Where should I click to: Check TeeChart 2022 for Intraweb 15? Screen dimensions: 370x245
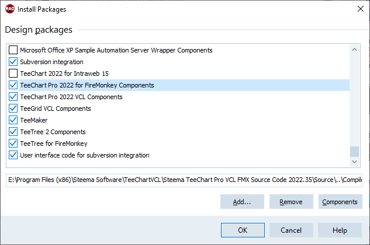pos(13,73)
